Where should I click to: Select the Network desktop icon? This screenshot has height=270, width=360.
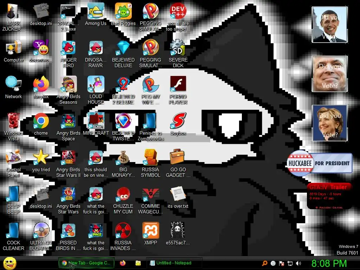pyautogui.click(x=14, y=87)
